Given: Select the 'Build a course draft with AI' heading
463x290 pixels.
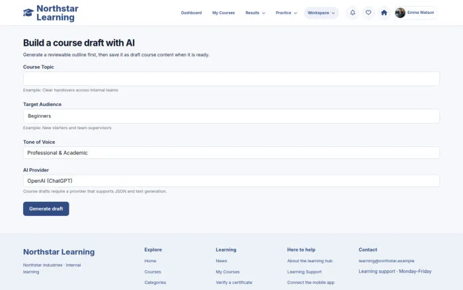Looking at the screenshot, I should pos(79,43).
